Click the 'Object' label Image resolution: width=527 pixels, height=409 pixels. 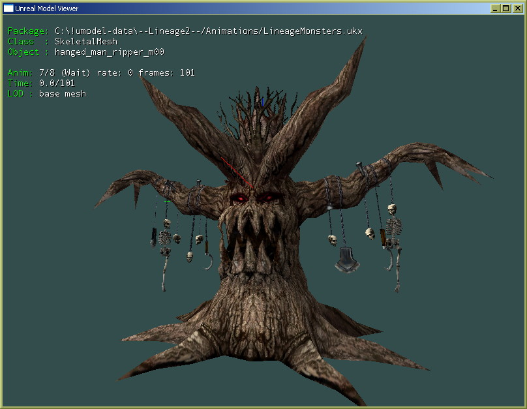(x=23, y=52)
